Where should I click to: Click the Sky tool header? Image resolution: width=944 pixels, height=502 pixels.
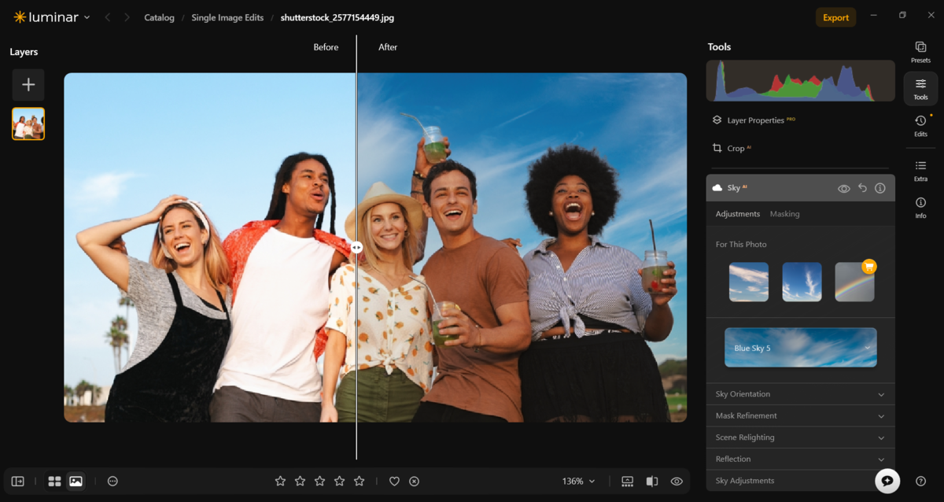[800, 188]
